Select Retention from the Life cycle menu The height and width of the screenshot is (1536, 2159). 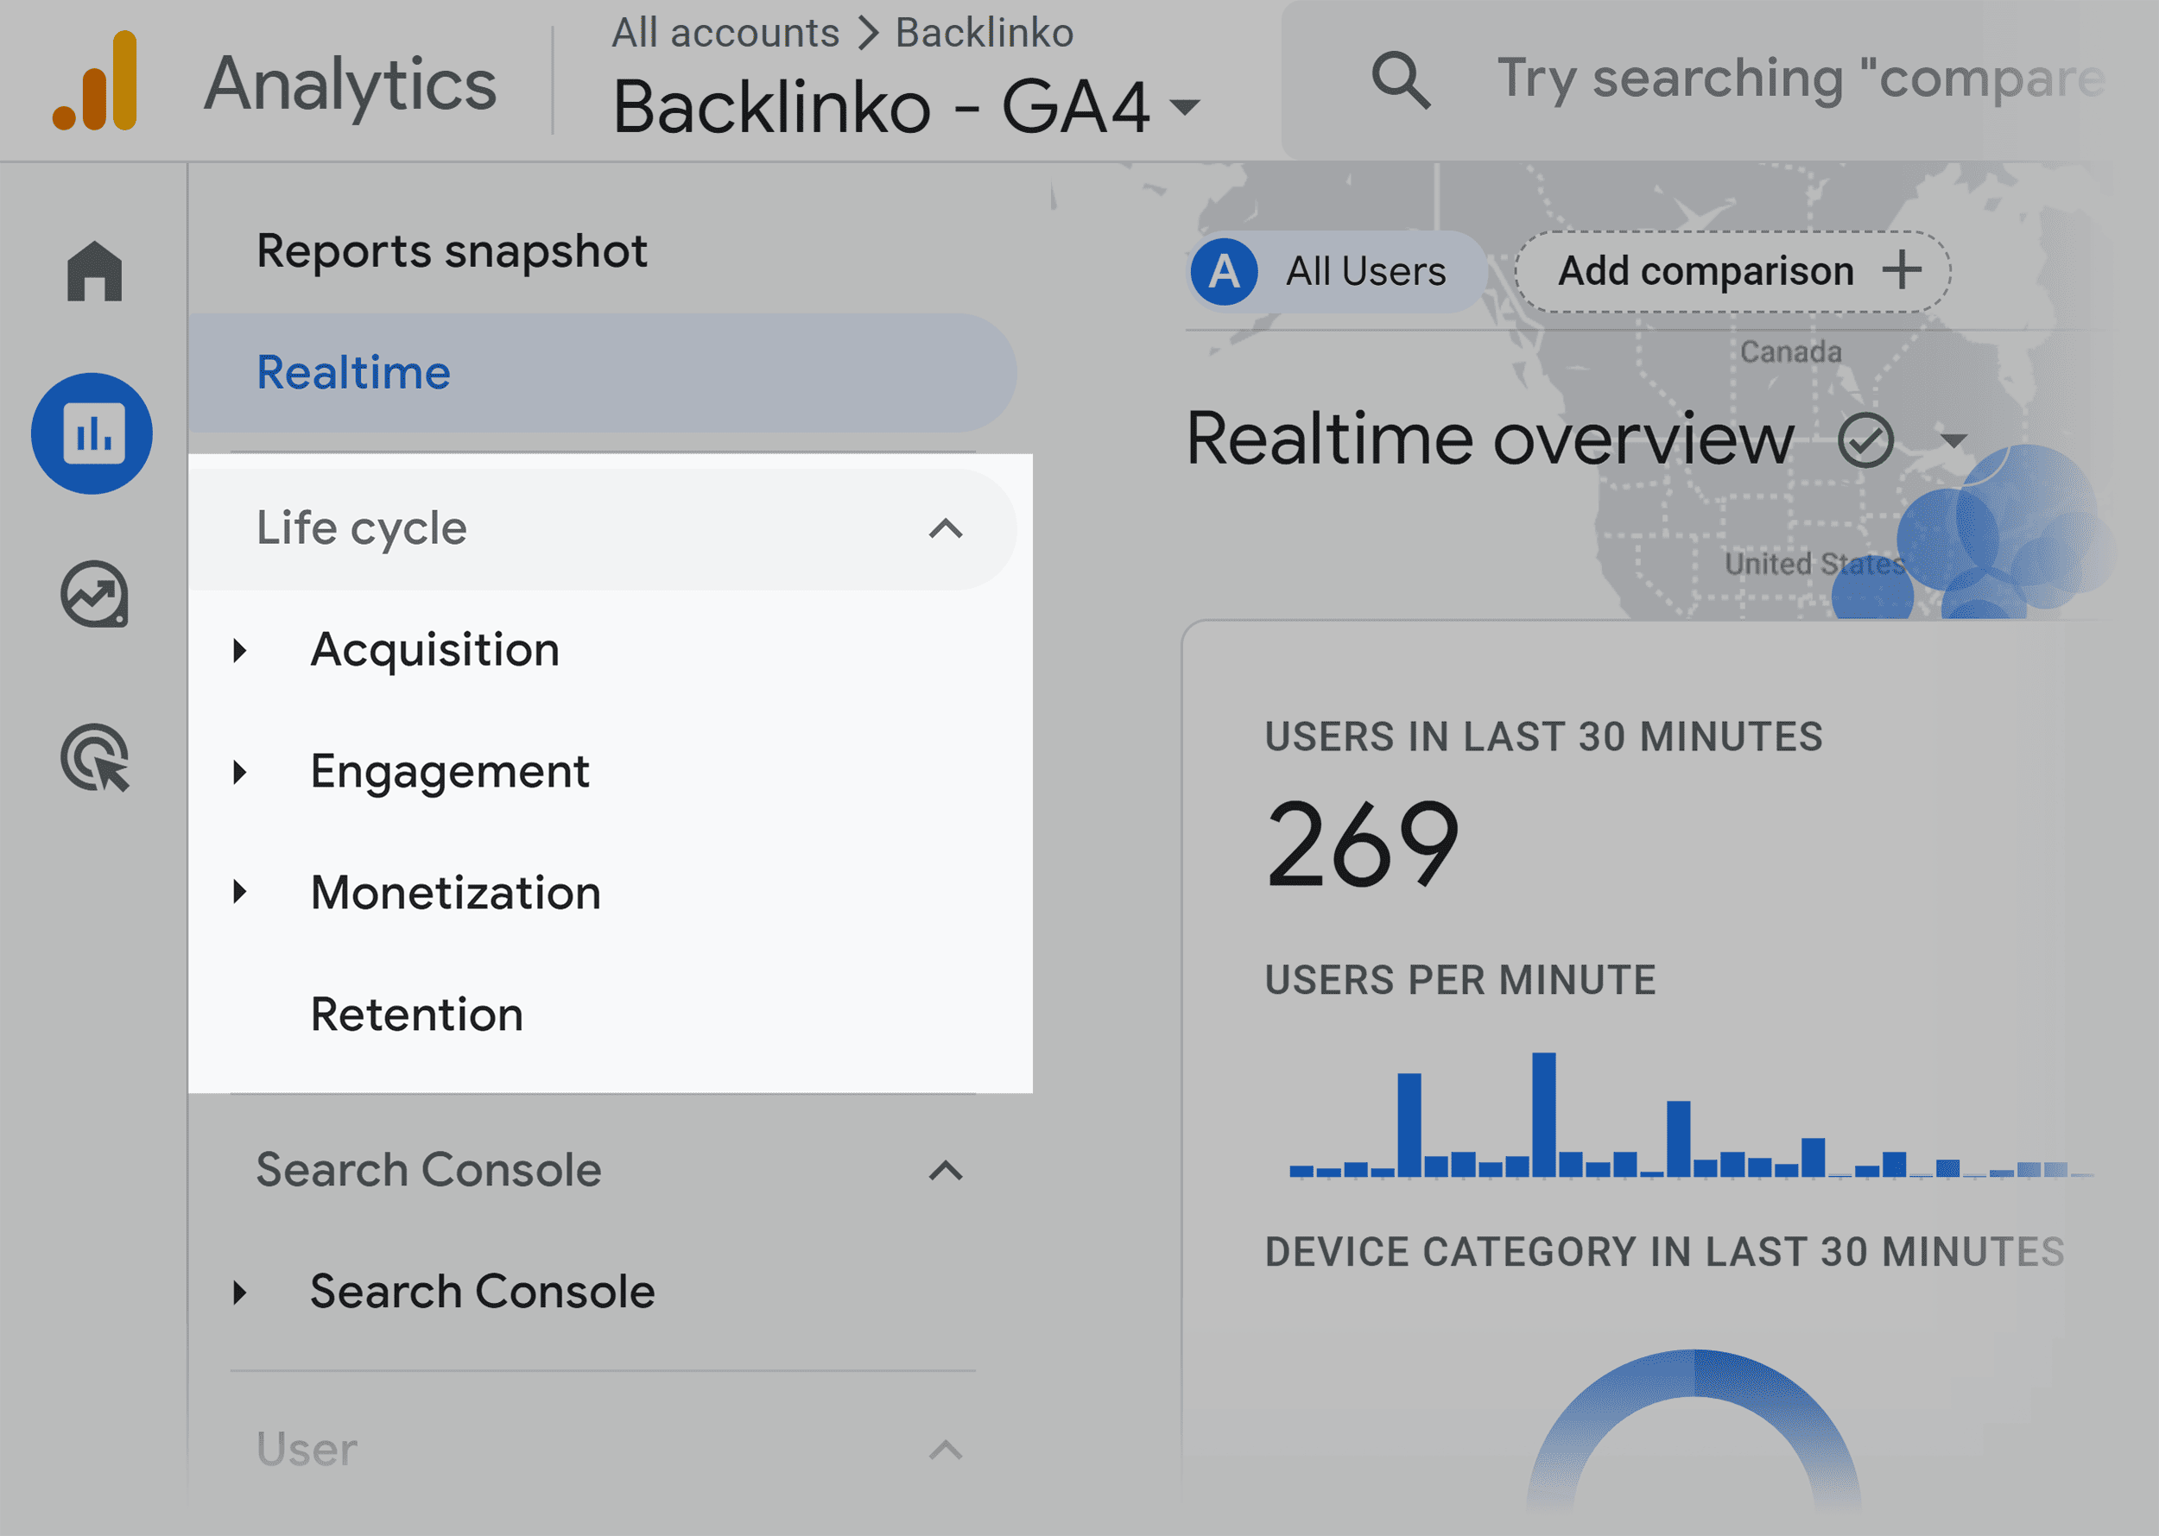[419, 1013]
